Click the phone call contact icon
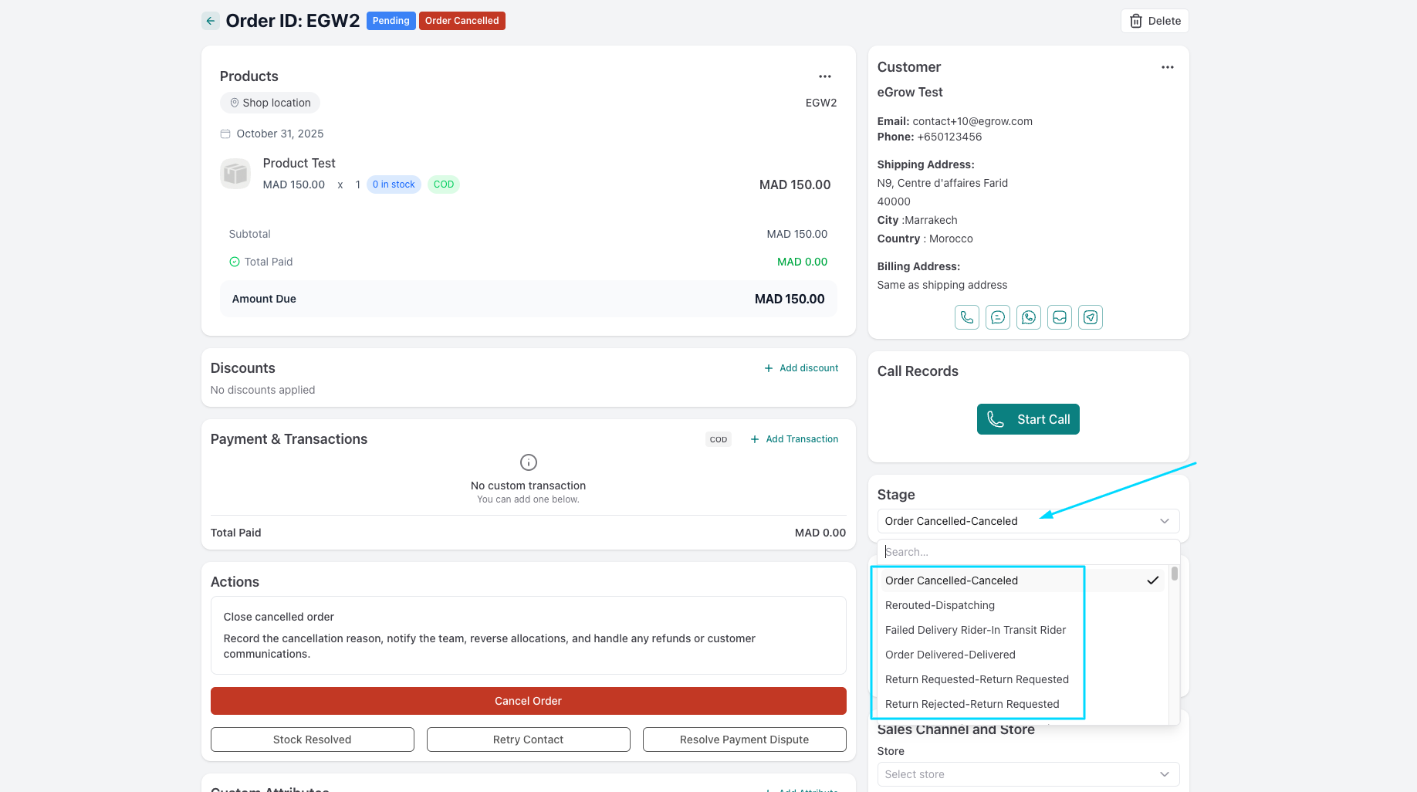The height and width of the screenshot is (792, 1417). [966, 317]
